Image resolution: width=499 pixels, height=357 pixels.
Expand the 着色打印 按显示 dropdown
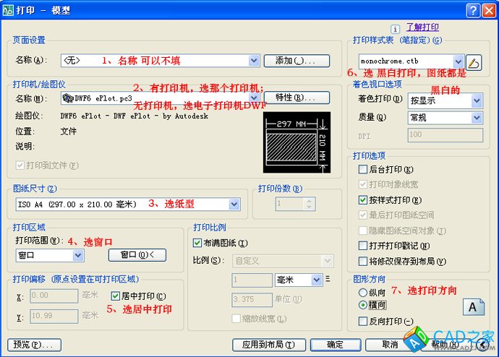click(477, 100)
